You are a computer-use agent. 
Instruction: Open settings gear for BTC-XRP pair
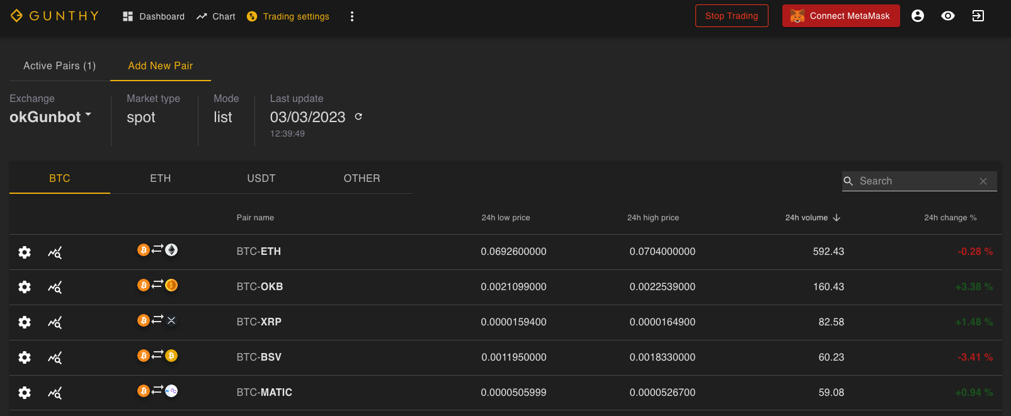point(25,322)
